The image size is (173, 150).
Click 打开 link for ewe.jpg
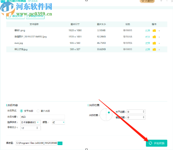click(x=148, y=43)
